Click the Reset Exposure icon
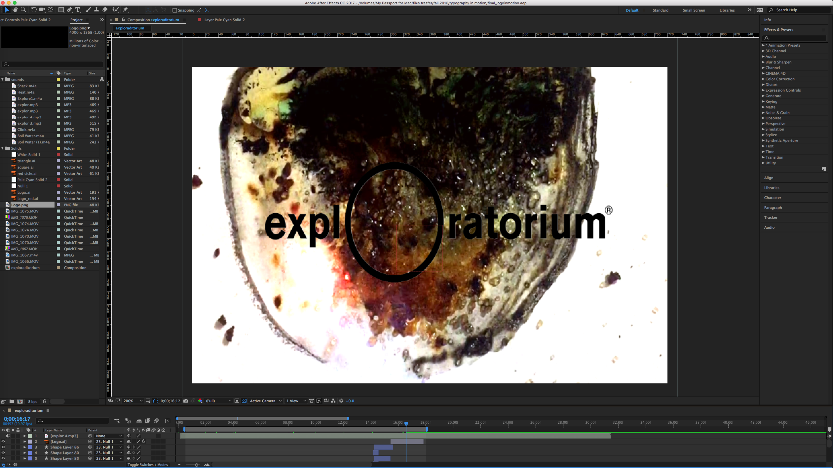This screenshot has height=468, width=833. [x=341, y=401]
